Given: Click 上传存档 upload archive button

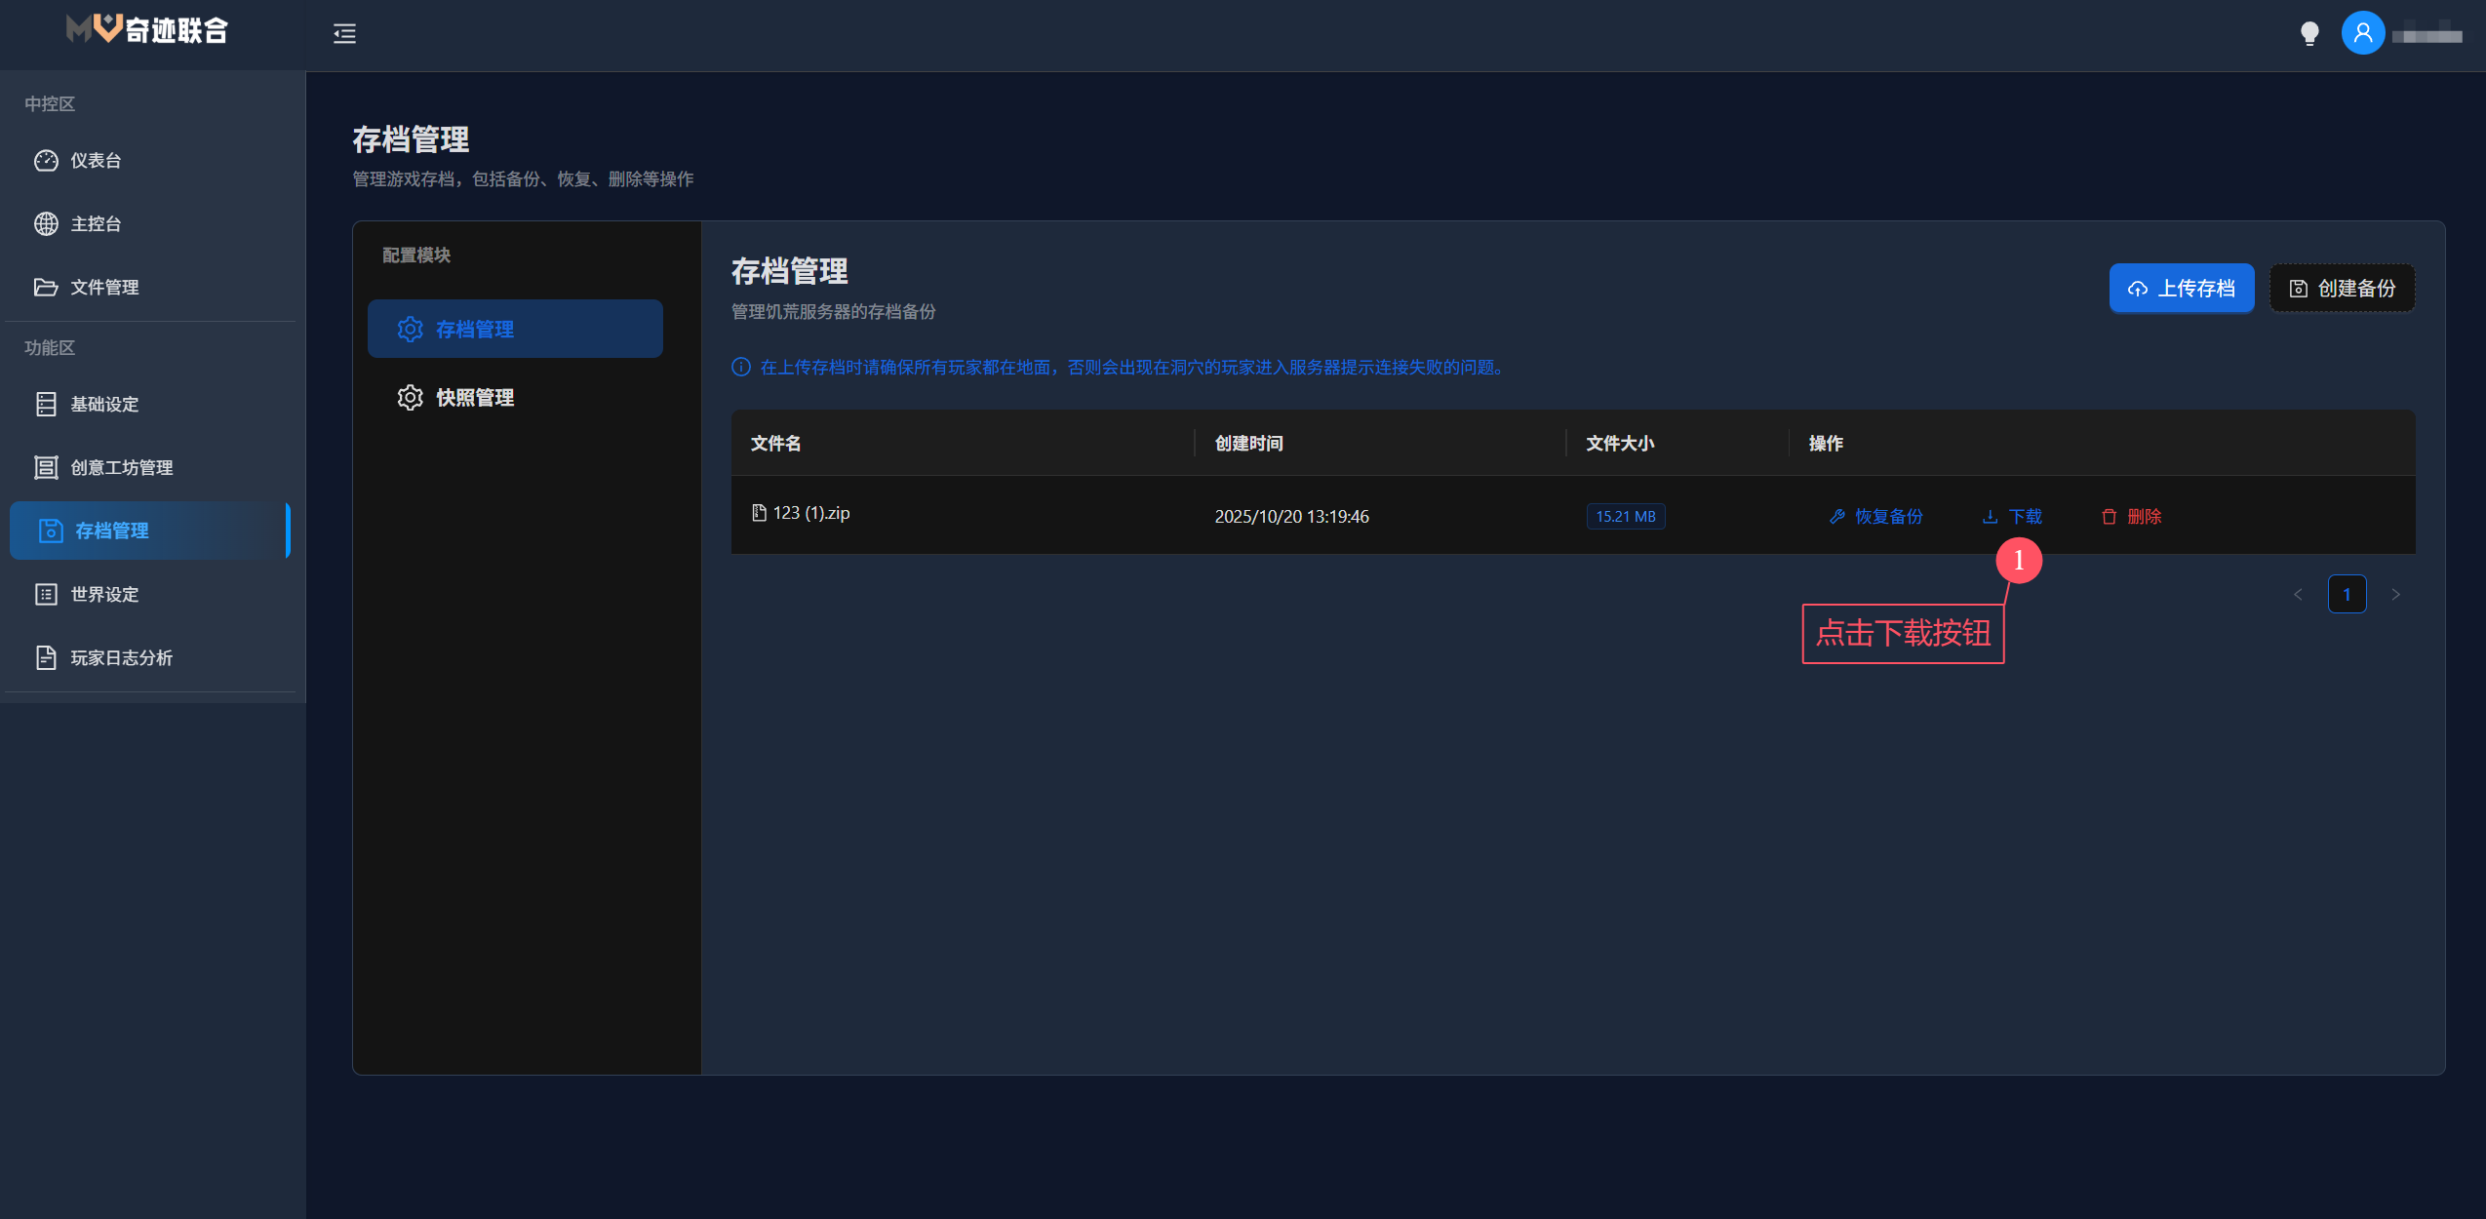Looking at the screenshot, I should tap(2182, 288).
